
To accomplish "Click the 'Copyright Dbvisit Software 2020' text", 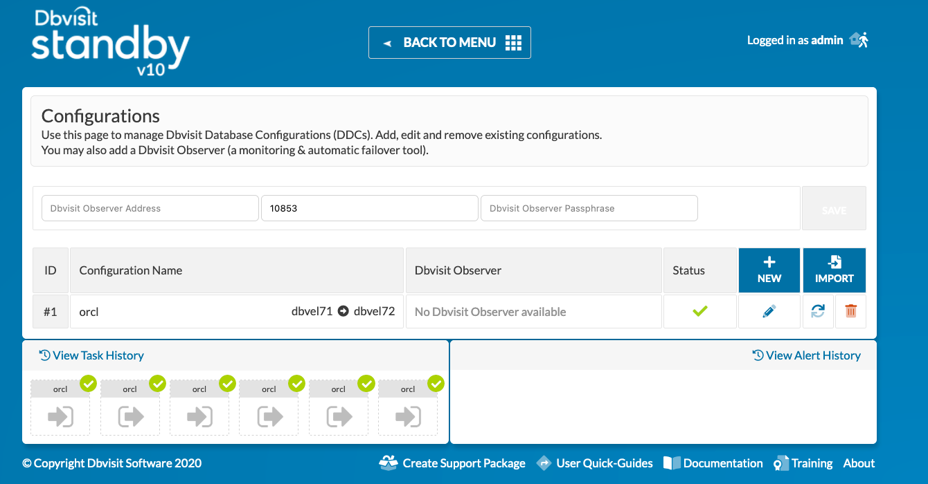I will pos(112,463).
